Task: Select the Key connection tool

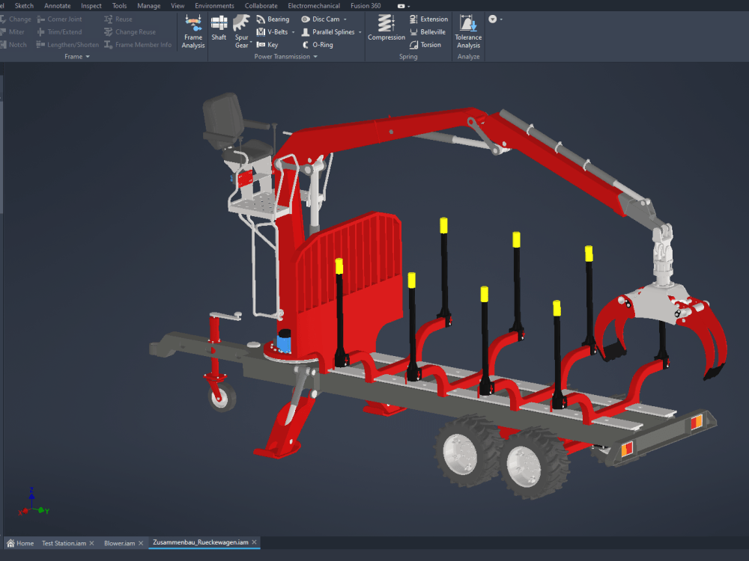Action: click(x=267, y=45)
